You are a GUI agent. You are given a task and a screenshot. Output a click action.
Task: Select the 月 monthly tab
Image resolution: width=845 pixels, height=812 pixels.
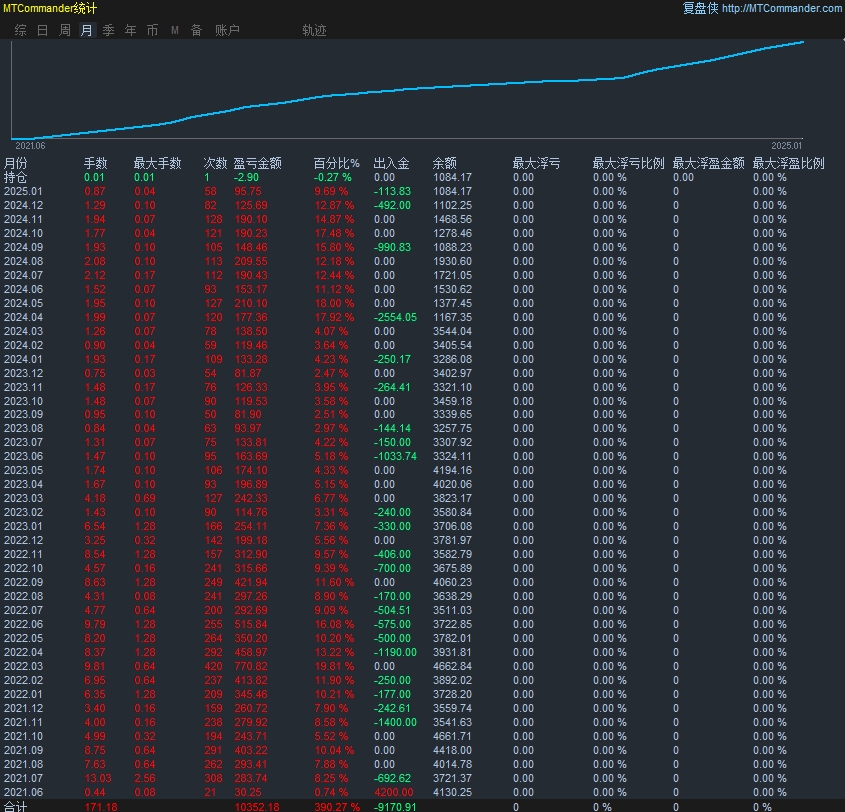coord(86,30)
